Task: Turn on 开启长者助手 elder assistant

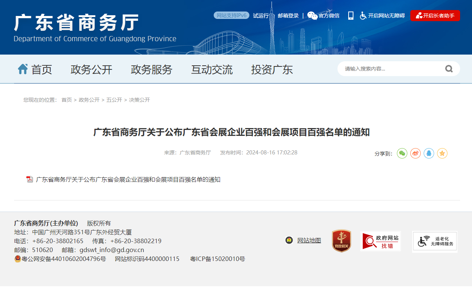Action: pos(435,16)
